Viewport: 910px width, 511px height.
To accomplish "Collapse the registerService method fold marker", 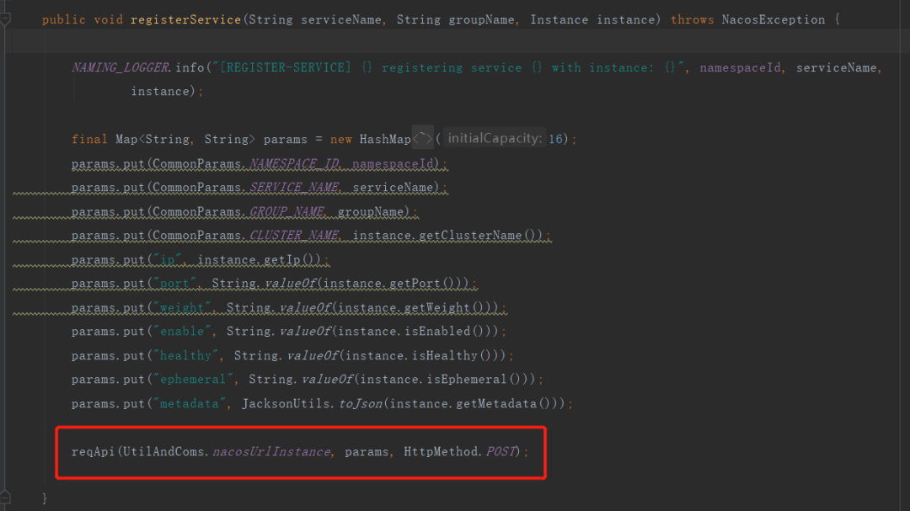I will 5,19.
